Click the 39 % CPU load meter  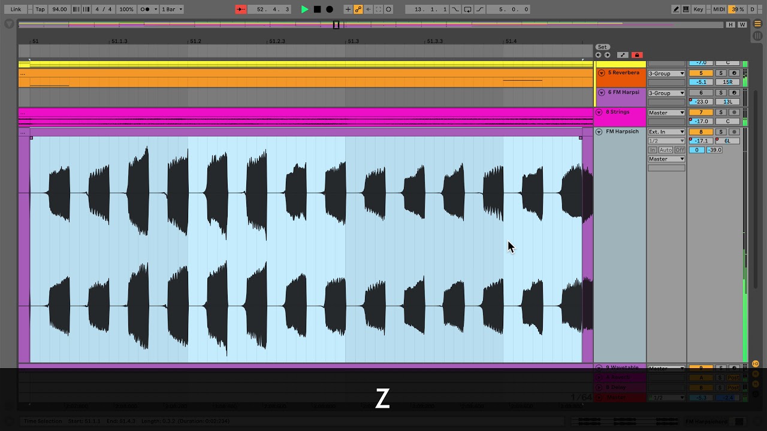(x=737, y=9)
